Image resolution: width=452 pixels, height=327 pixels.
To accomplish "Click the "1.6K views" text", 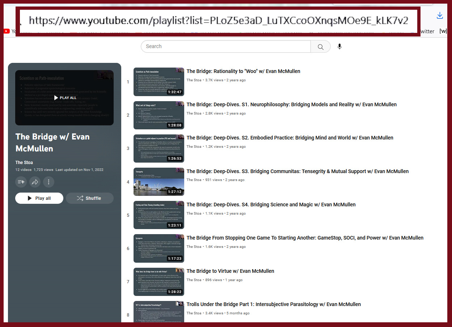I will click(214, 247).
